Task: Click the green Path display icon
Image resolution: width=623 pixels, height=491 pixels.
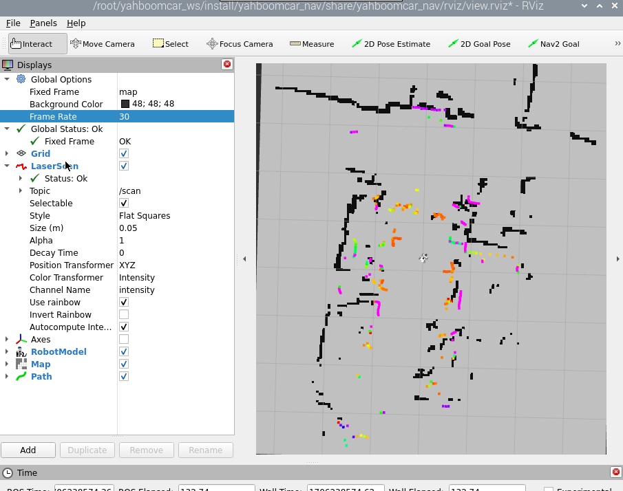Action: click(x=21, y=376)
